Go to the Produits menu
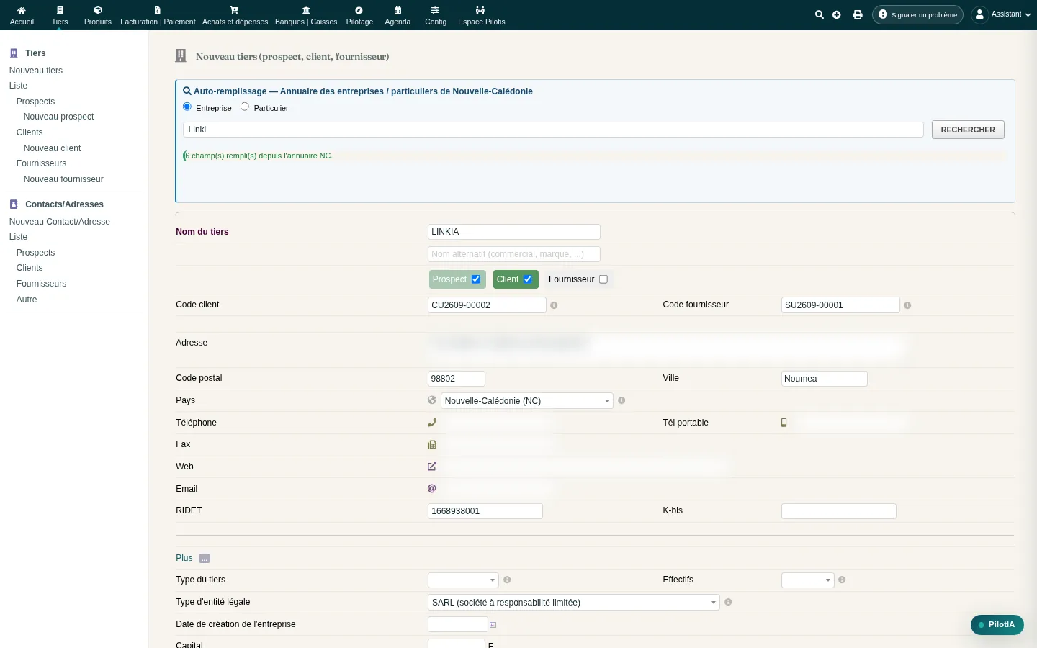This screenshot has width=1037, height=648. click(x=98, y=15)
